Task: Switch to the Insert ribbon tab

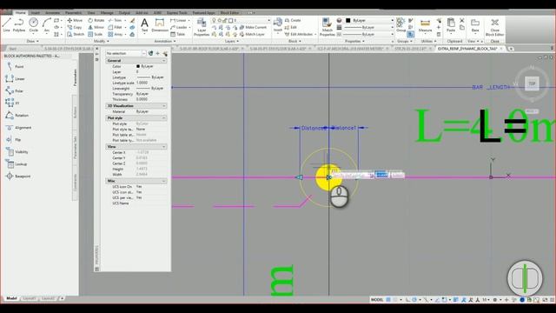Action: point(35,13)
